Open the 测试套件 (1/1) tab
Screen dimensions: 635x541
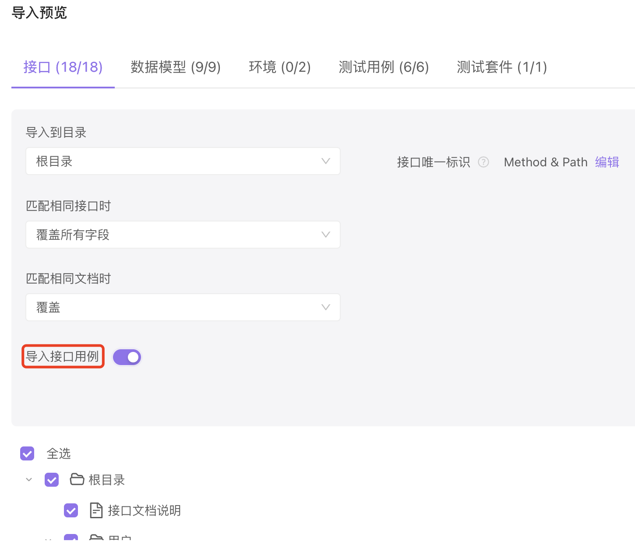click(x=501, y=67)
